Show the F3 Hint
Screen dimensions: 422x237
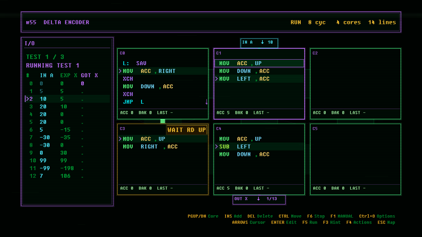[332, 222]
